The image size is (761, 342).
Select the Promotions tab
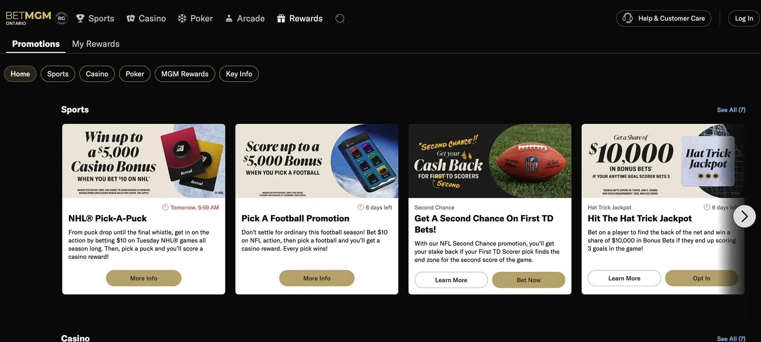coord(35,43)
